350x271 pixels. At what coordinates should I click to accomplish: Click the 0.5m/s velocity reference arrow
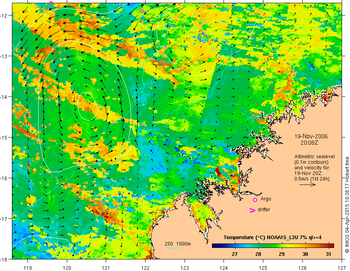(x=307, y=185)
